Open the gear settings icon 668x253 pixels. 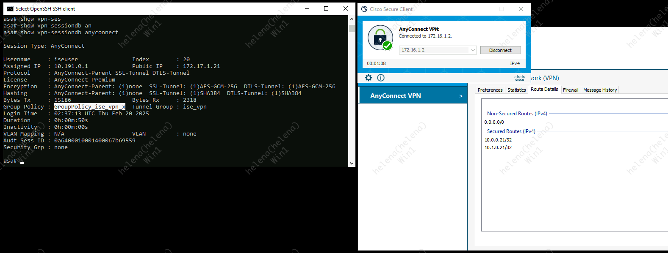point(369,78)
